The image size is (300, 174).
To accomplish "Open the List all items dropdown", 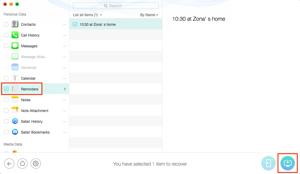I will tap(87, 15).
